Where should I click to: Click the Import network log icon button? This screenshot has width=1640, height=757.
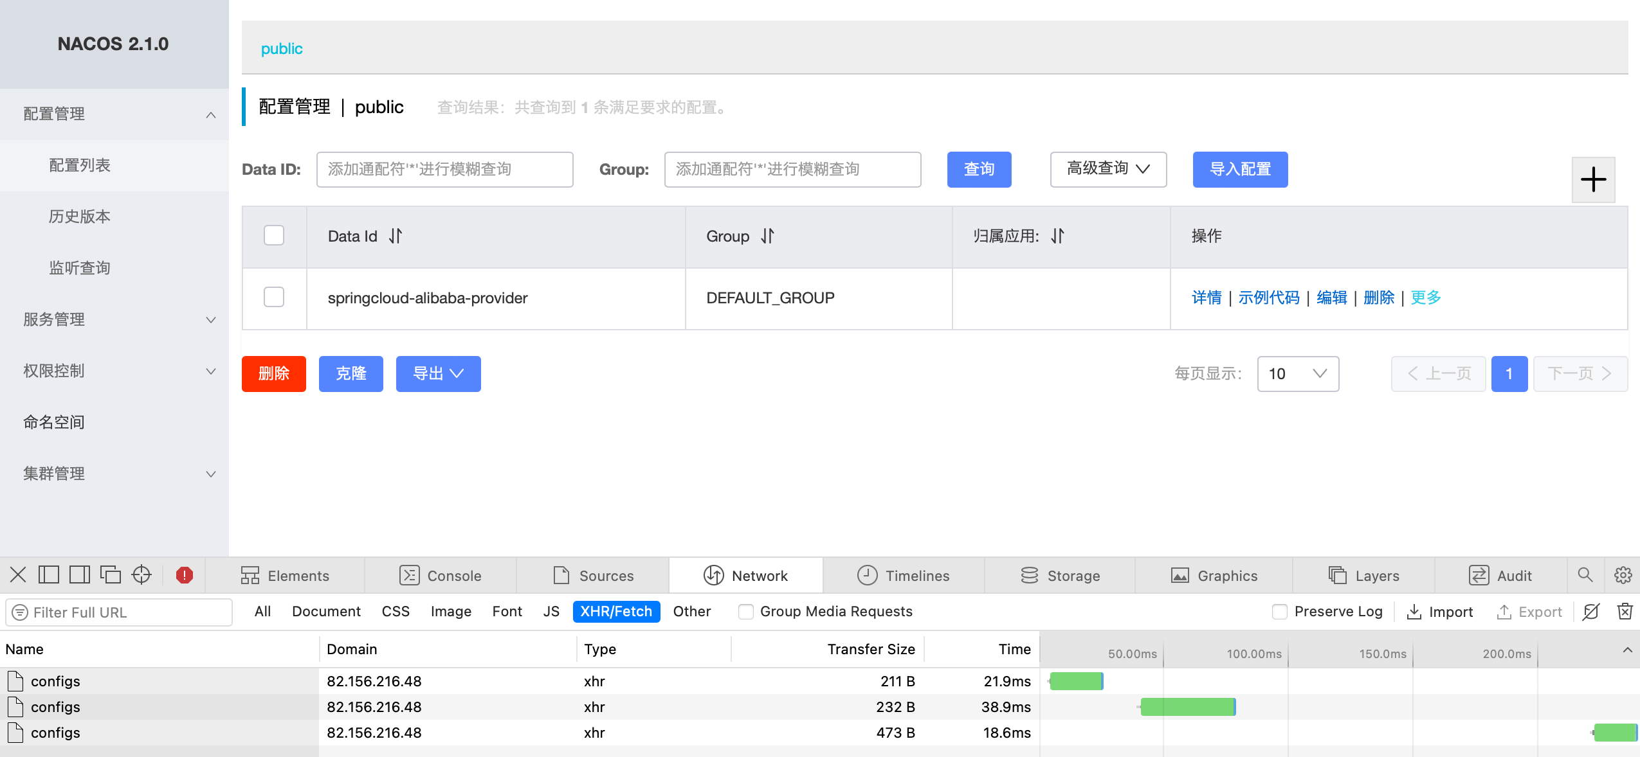click(1440, 611)
